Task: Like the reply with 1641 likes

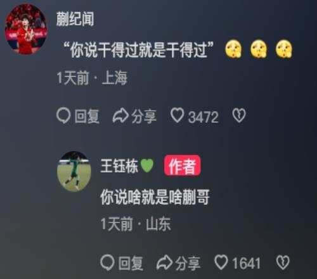Action: point(221,262)
